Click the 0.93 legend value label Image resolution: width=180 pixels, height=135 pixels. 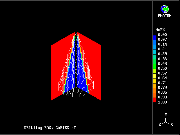[x=162, y=97]
